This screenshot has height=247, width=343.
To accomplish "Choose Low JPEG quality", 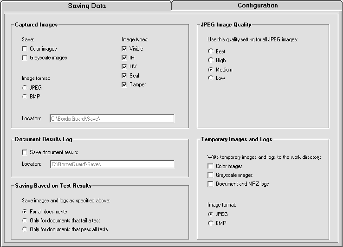I will (210, 78).
